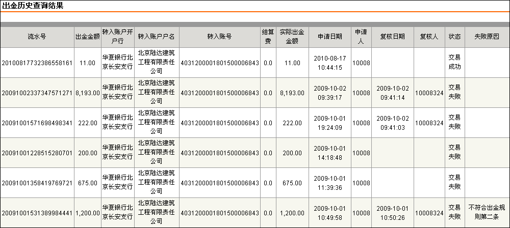The height and width of the screenshot is (228, 510).
Task: Click the 出金金额 column header
Action: 88,37
